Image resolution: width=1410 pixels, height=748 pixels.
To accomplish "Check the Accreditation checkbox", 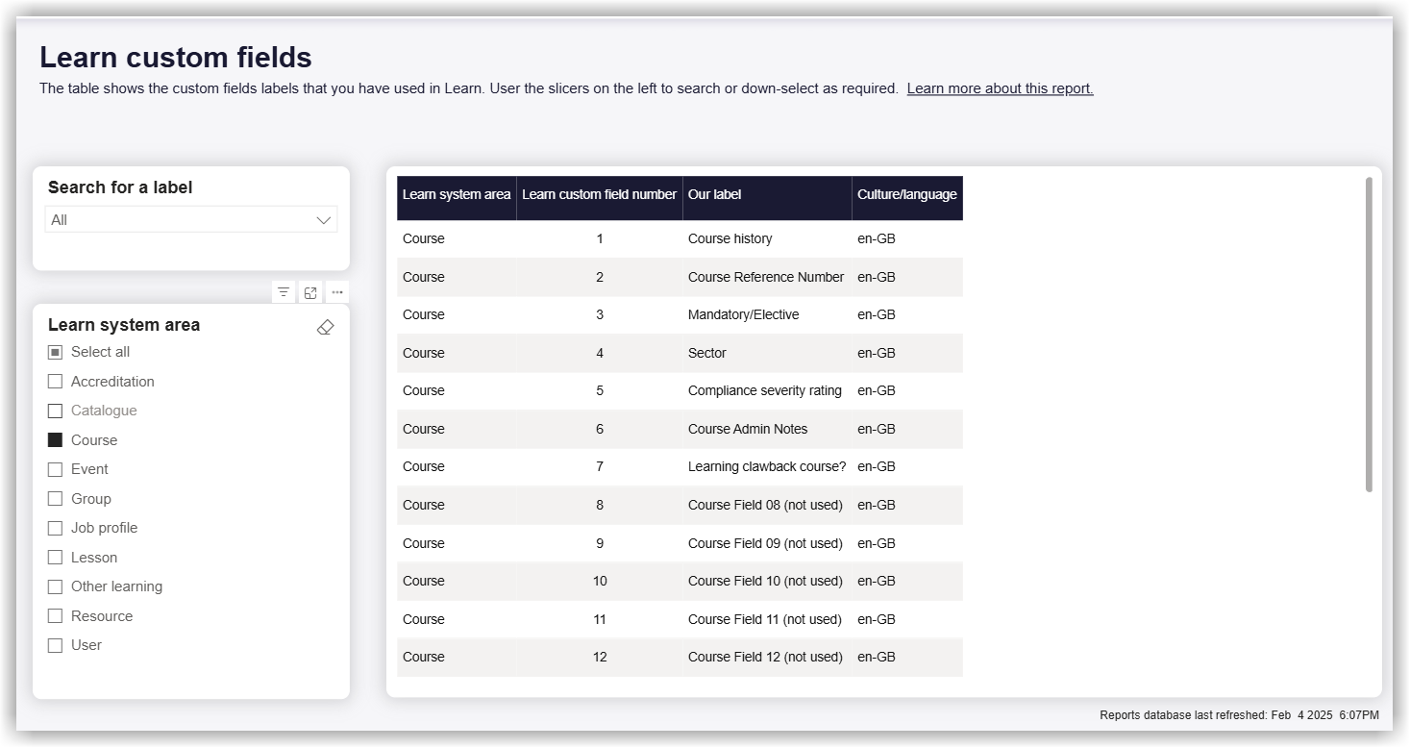I will [x=55, y=382].
